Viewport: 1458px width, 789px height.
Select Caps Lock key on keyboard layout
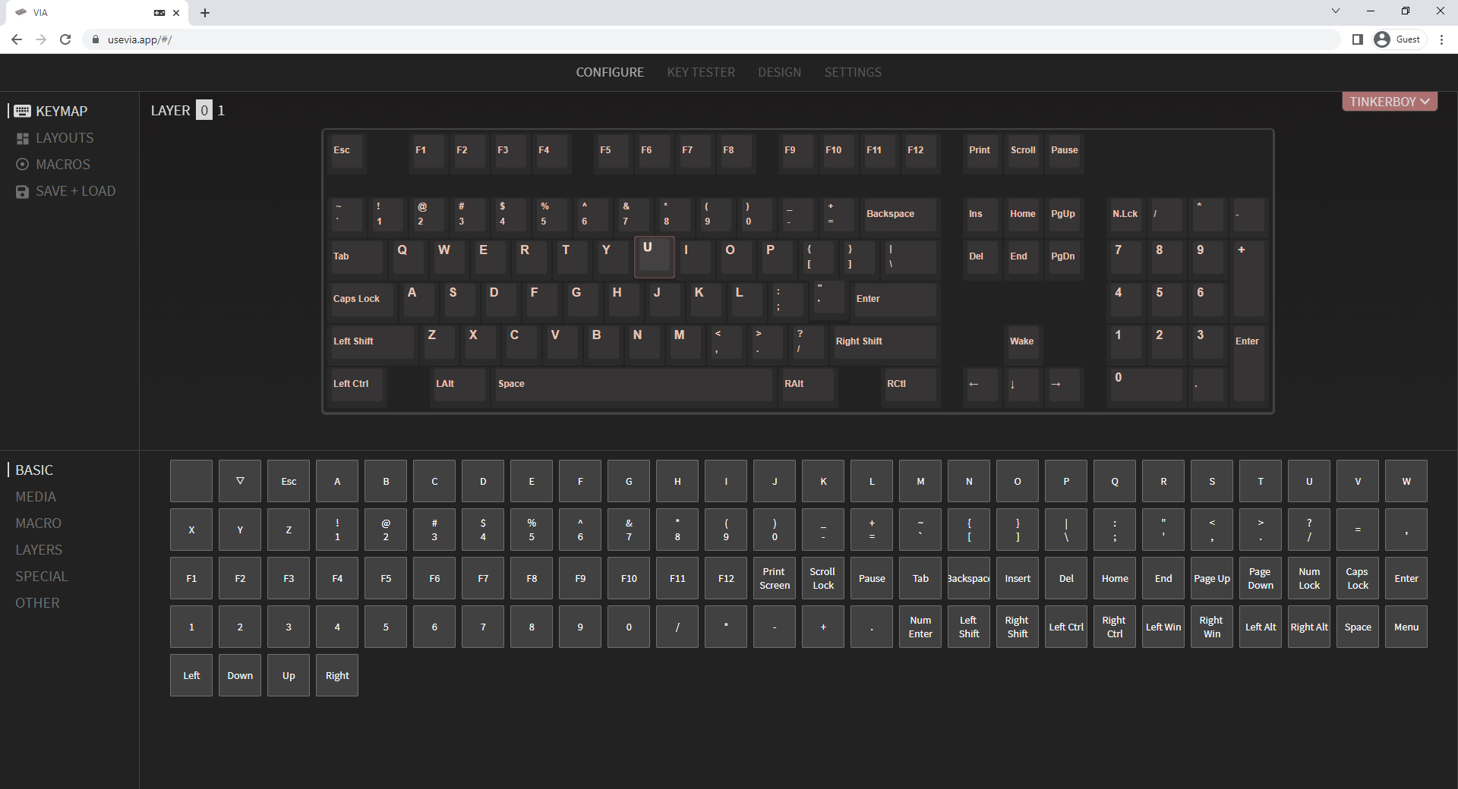(362, 301)
